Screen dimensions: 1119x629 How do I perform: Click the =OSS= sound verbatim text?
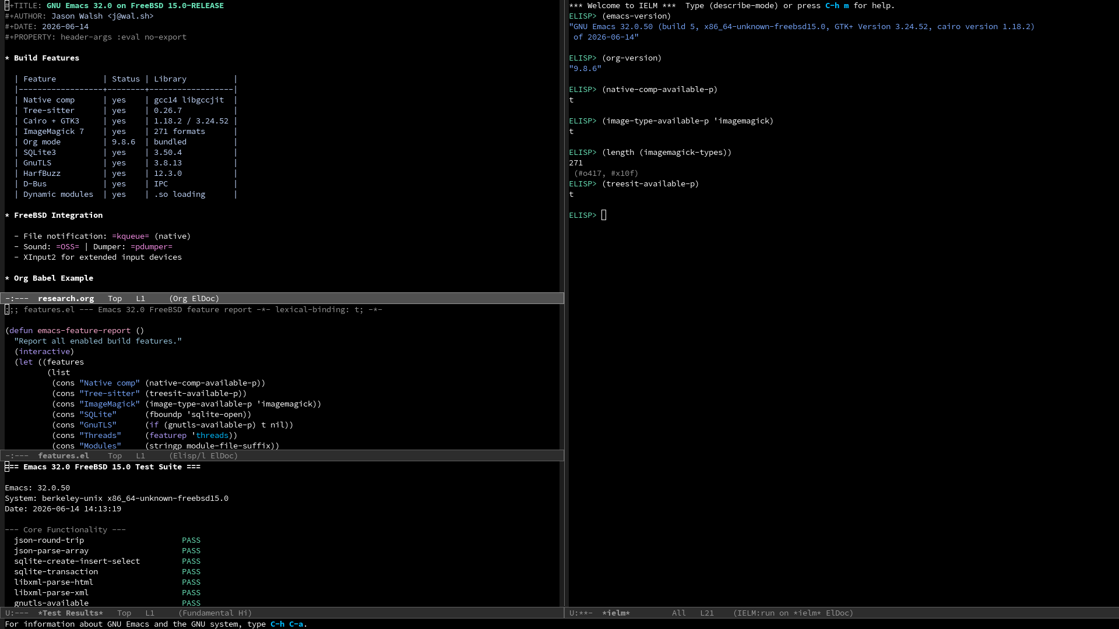(68, 246)
